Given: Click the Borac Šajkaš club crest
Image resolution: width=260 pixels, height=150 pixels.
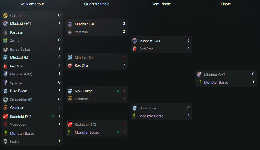Looking at the screenshot, I should (x=5, y=49).
